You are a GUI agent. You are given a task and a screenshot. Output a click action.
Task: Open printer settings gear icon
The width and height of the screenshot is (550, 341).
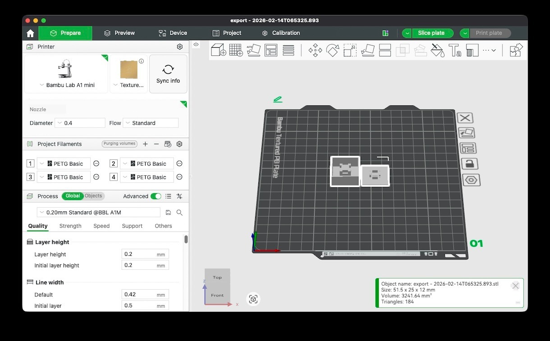pyautogui.click(x=179, y=47)
